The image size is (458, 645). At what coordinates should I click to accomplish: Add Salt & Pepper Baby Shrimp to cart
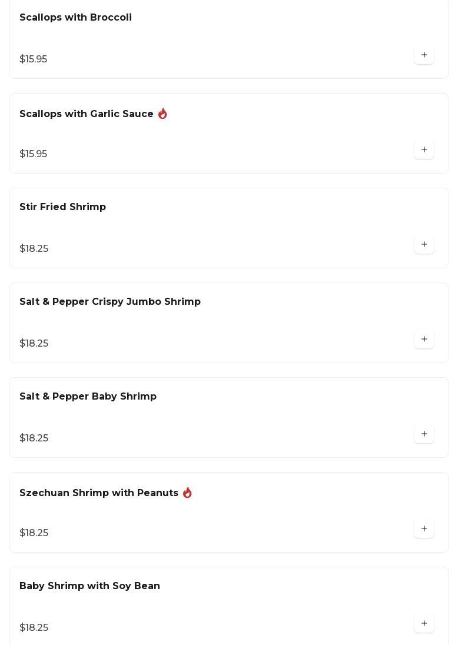[x=424, y=434]
